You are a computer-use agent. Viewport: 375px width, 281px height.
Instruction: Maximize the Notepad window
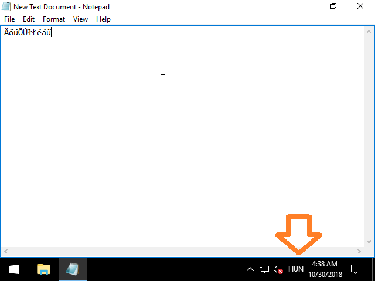pyautogui.click(x=333, y=6)
